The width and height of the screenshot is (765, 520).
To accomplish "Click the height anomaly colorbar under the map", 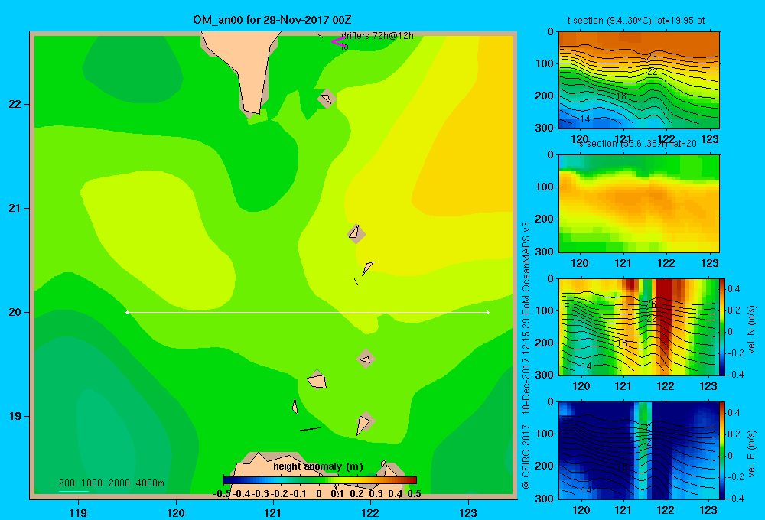I will [x=320, y=480].
